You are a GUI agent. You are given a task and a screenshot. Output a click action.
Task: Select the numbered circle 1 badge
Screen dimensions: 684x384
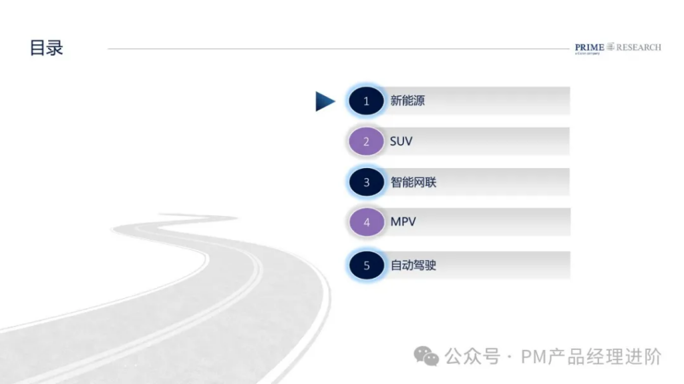click(366, 101)
